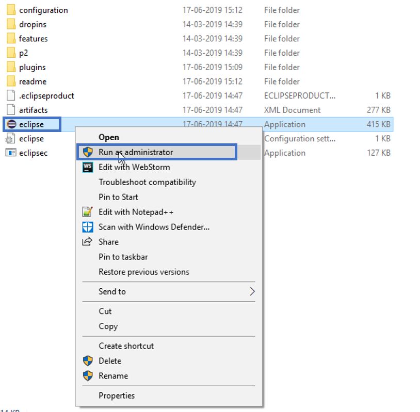Click the dropins folder icon
This screenshot has width=420, height=412.
[x=11, y=24]
